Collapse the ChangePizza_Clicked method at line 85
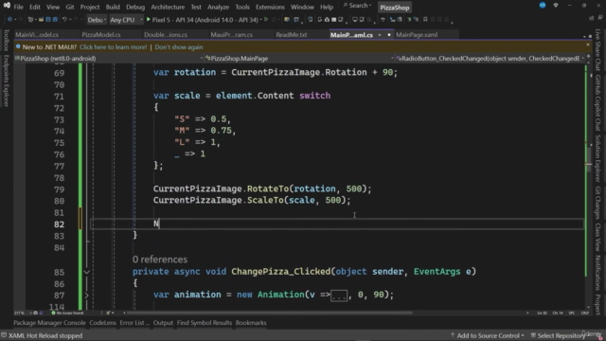This screenshot has height=341, width=606. click(86, 272)
